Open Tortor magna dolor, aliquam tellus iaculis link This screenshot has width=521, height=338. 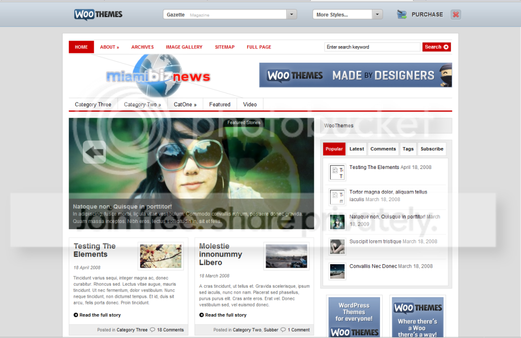pyautogui.click(x=388, y=195)
